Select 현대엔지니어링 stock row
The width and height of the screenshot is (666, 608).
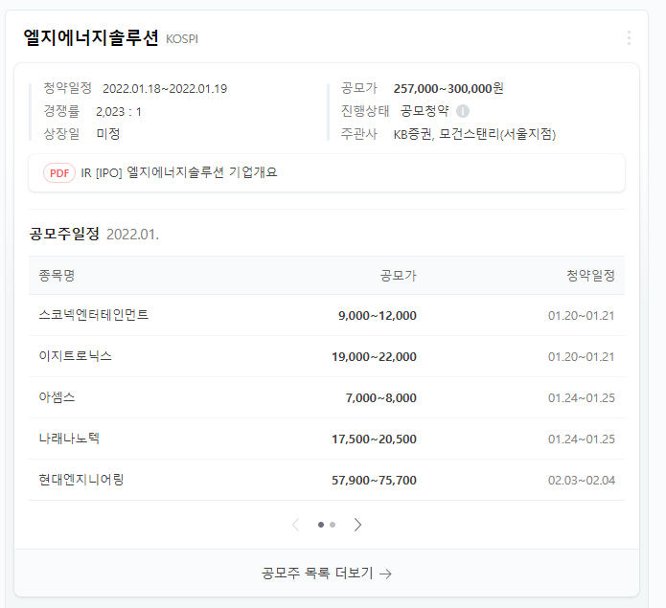[326, 480]
